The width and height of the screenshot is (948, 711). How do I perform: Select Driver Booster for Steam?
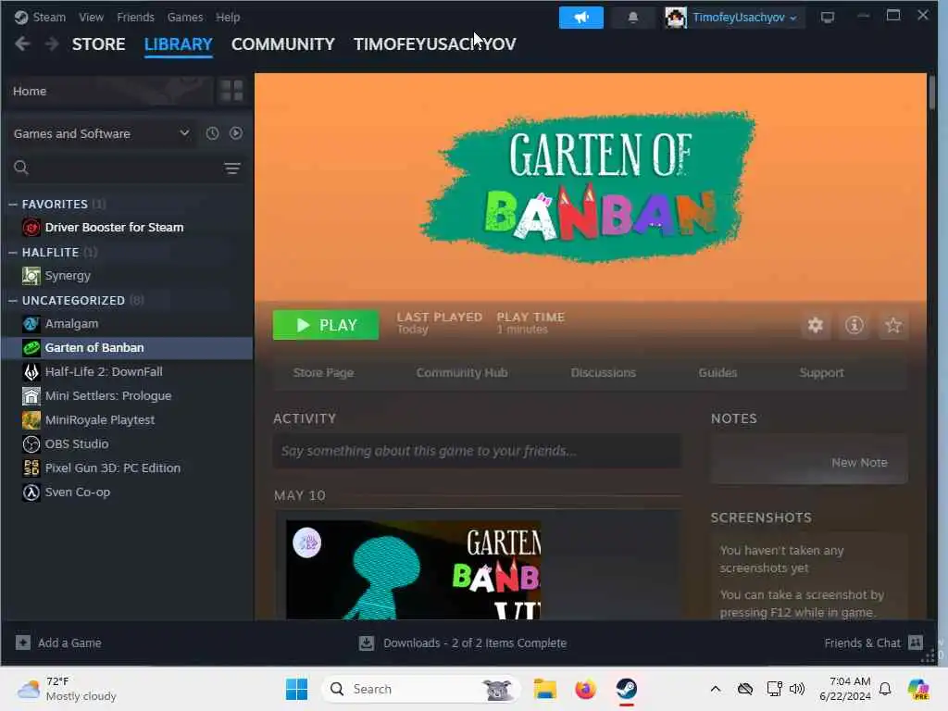(x=127, y=228)
